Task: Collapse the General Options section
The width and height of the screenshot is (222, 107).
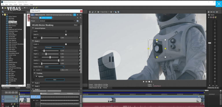Action: click(x=33, y=28)
